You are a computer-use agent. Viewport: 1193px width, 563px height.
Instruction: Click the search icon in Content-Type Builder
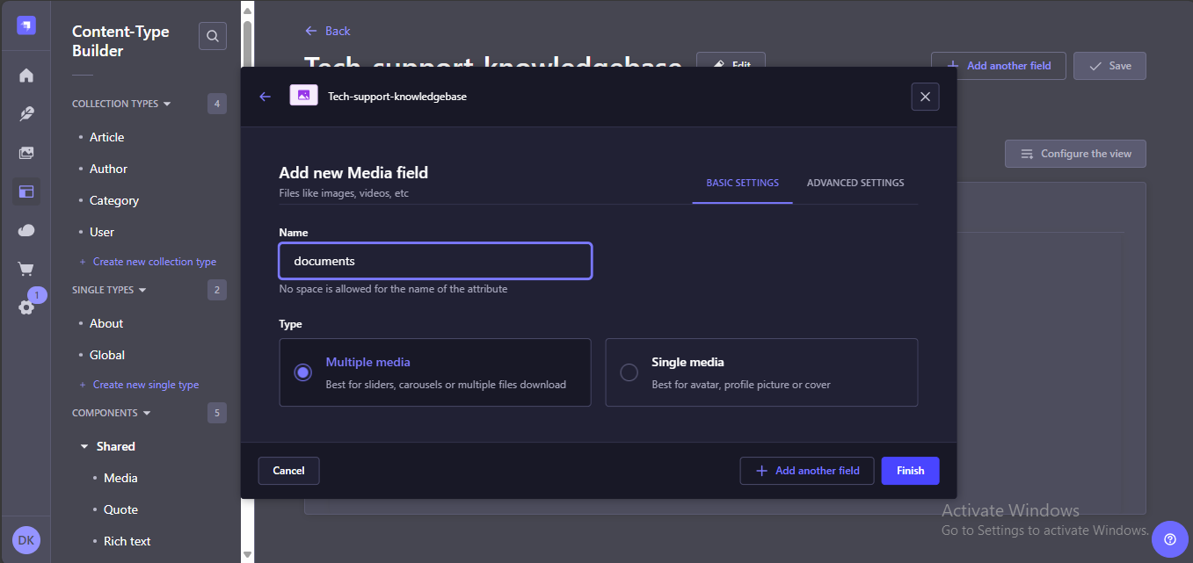tap(213, 36)
